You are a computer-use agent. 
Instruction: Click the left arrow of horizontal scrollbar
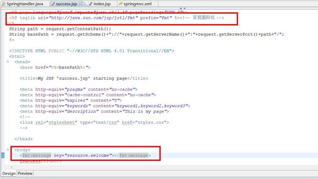(x=12, y=167)
